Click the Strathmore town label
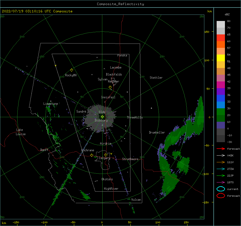The width and height of the screenshot is (241, 226). (x=130, y=159)
